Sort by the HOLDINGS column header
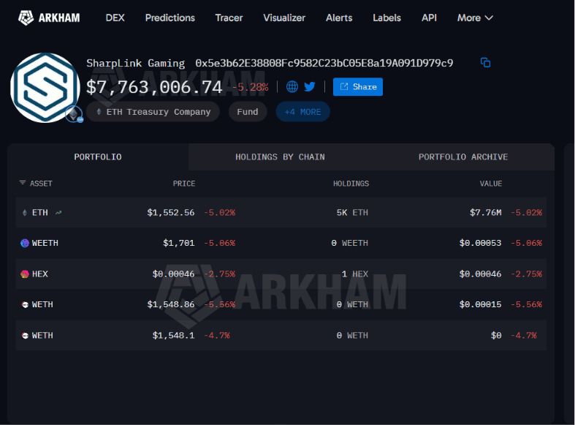The image size is (575, 425). tap(351, 183)
